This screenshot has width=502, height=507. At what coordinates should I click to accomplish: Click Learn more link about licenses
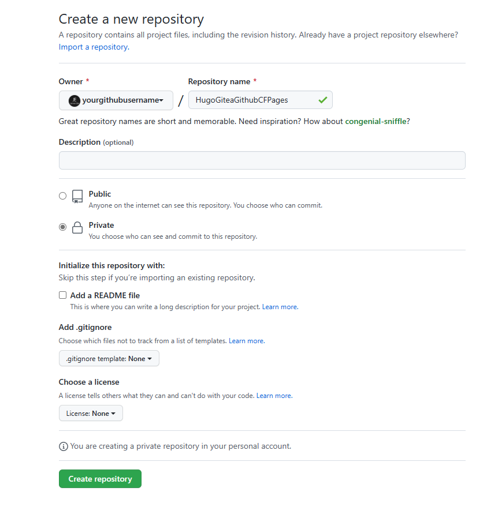pos(274,396)
